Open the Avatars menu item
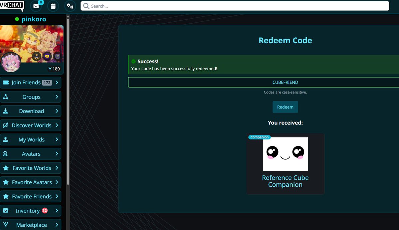This screenshot has height=230, width=399. point(31,154)
